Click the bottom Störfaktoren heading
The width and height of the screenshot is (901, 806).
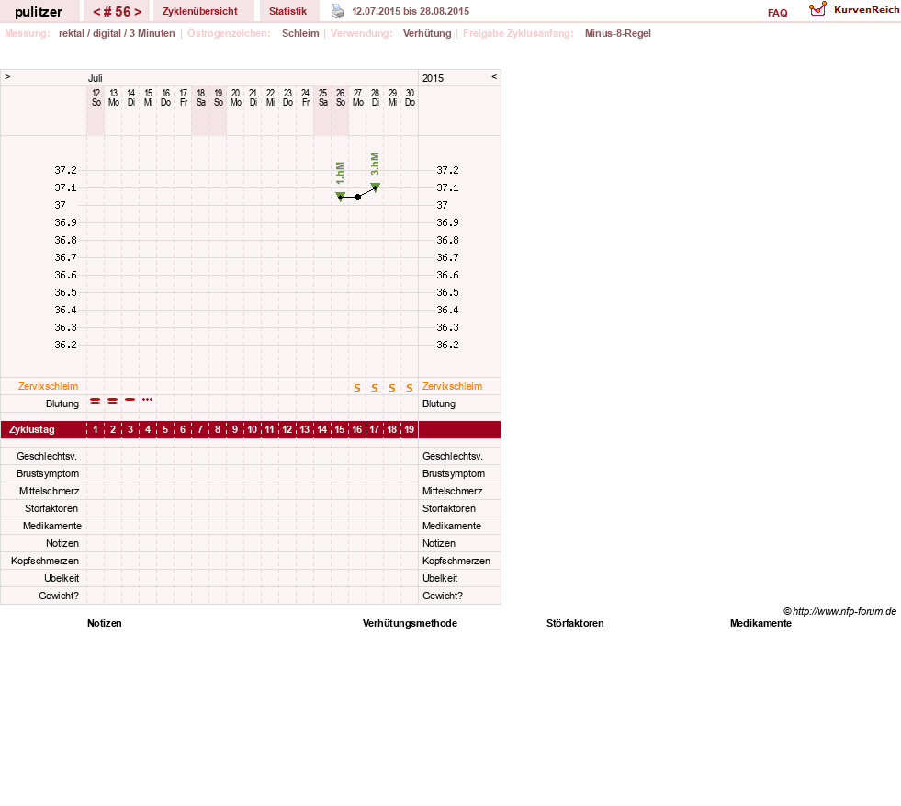click(575, 623)
